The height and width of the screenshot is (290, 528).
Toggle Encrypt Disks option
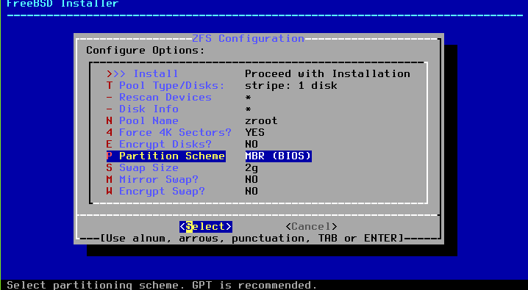coord(159,144)
